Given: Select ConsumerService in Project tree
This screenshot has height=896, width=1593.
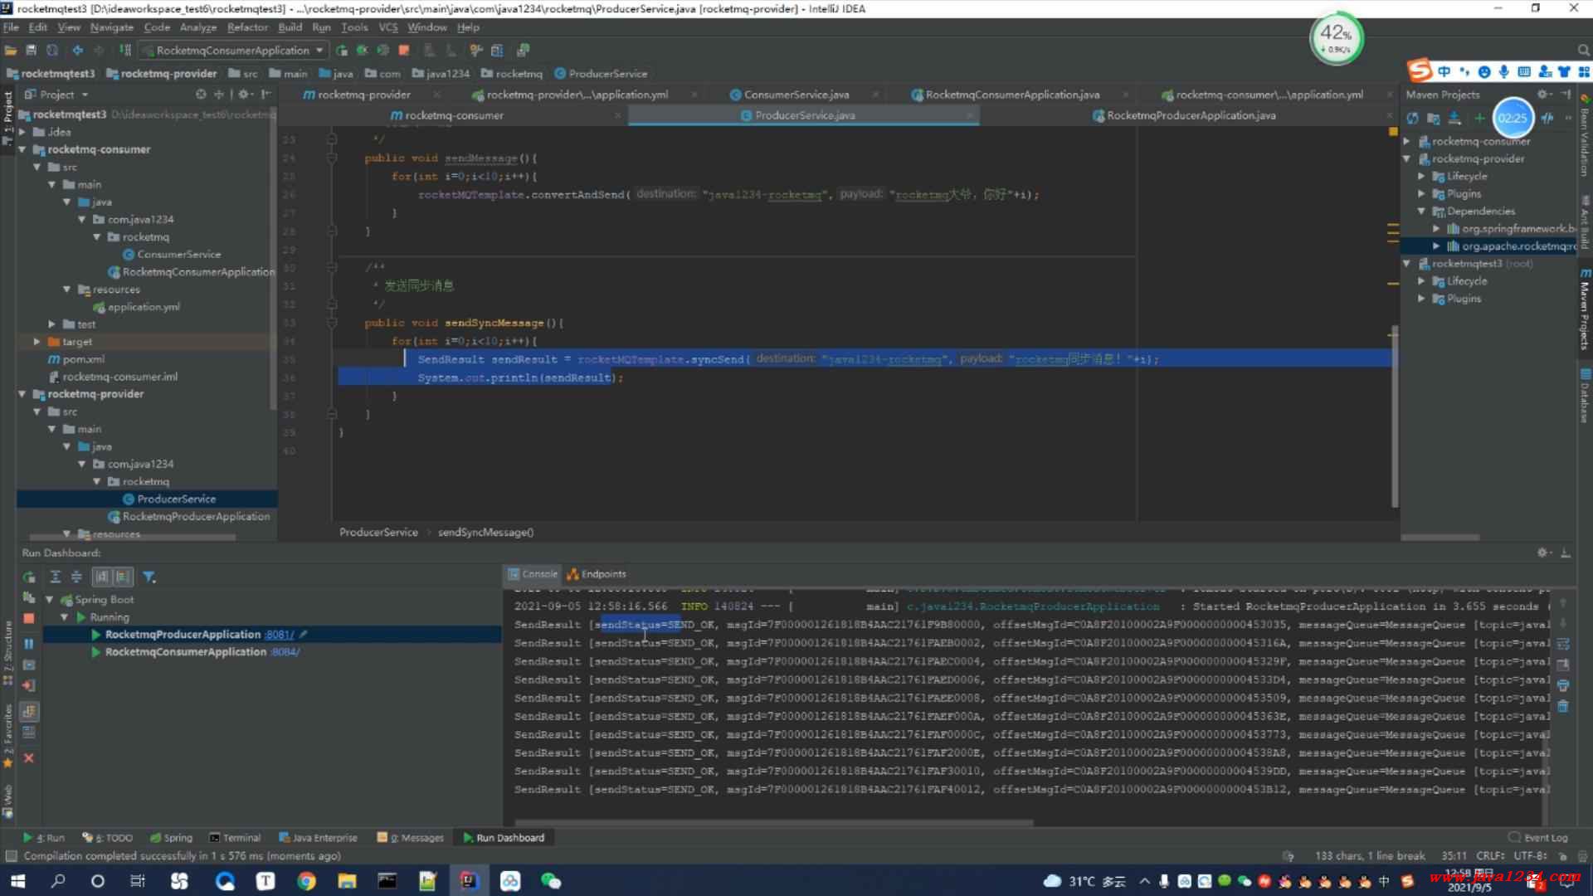Looking at the screenshot, I should [x=172, y=255].
